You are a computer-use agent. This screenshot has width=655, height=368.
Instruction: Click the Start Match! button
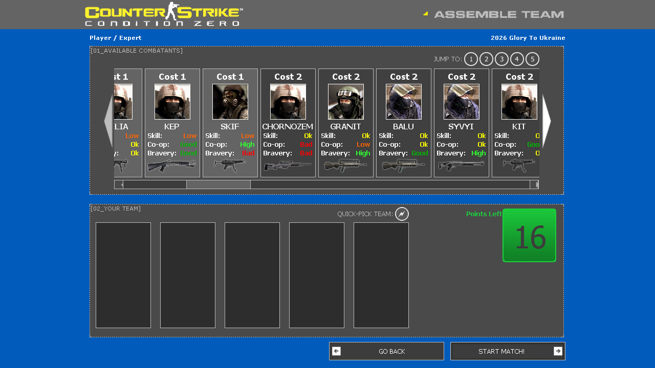(x=508, y=351)
